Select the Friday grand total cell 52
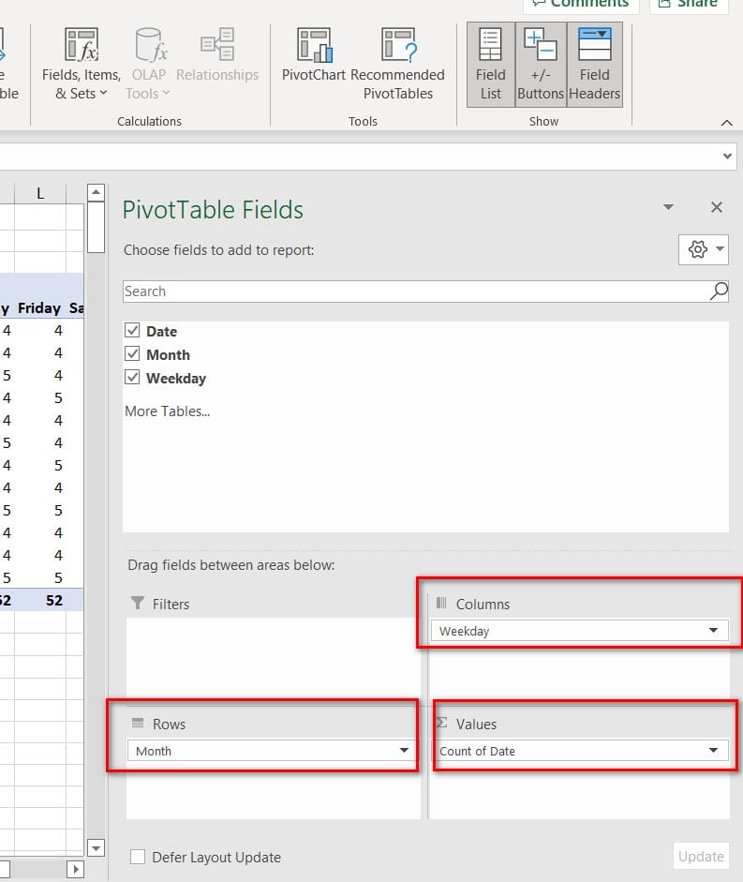The width and height of the screenshot is (743, 882). pos(40,600)
